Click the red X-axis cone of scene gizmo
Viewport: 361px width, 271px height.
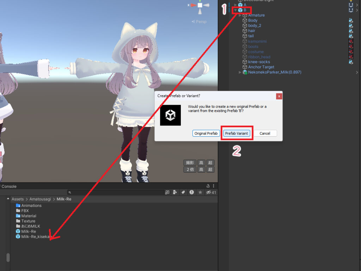(194, 5)
